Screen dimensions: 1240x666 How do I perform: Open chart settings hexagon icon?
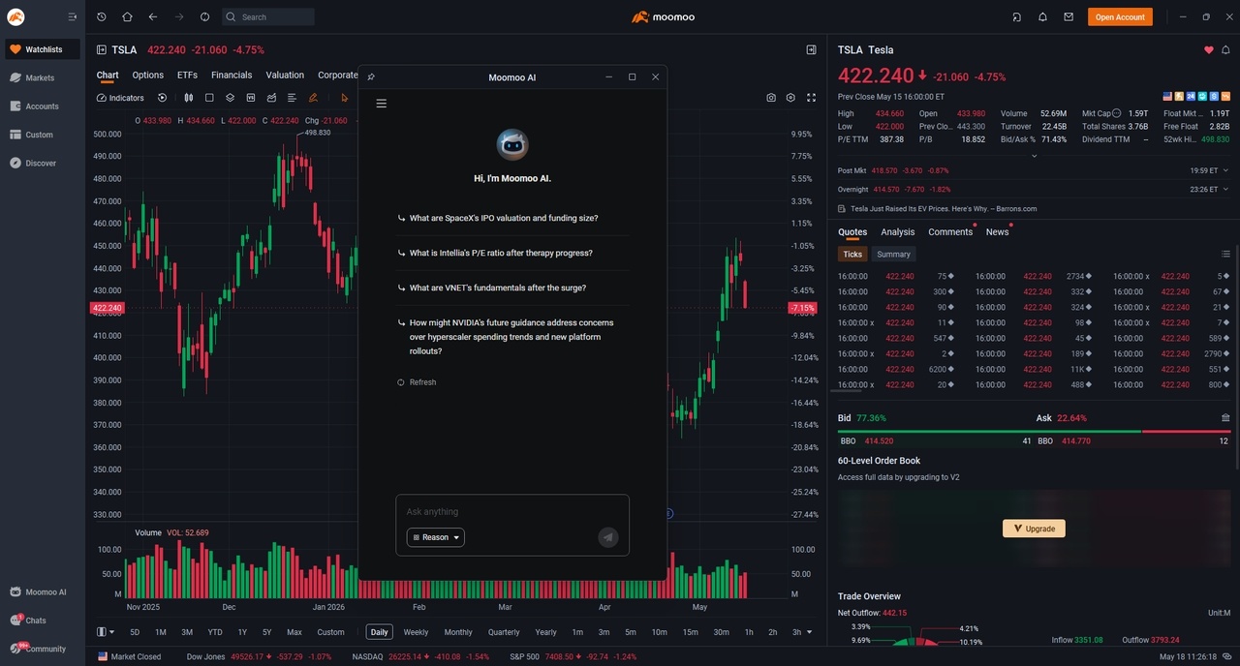tap(790, 98)
